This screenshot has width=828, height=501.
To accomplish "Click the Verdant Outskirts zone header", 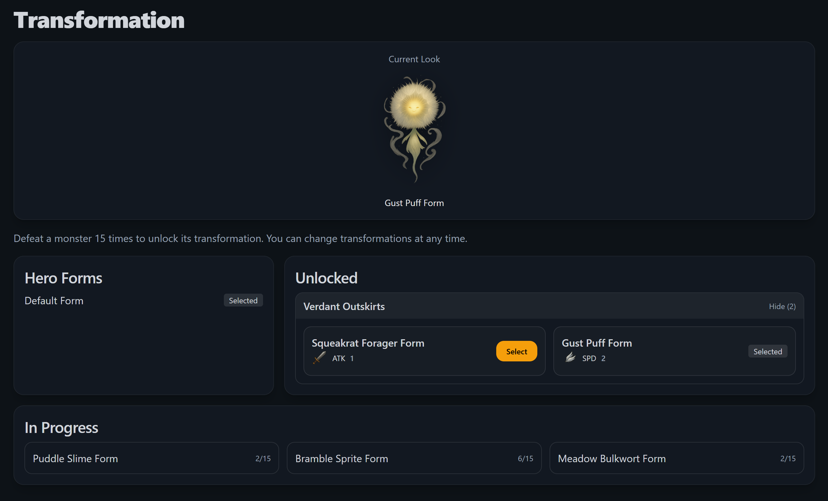I will [344, 306].
